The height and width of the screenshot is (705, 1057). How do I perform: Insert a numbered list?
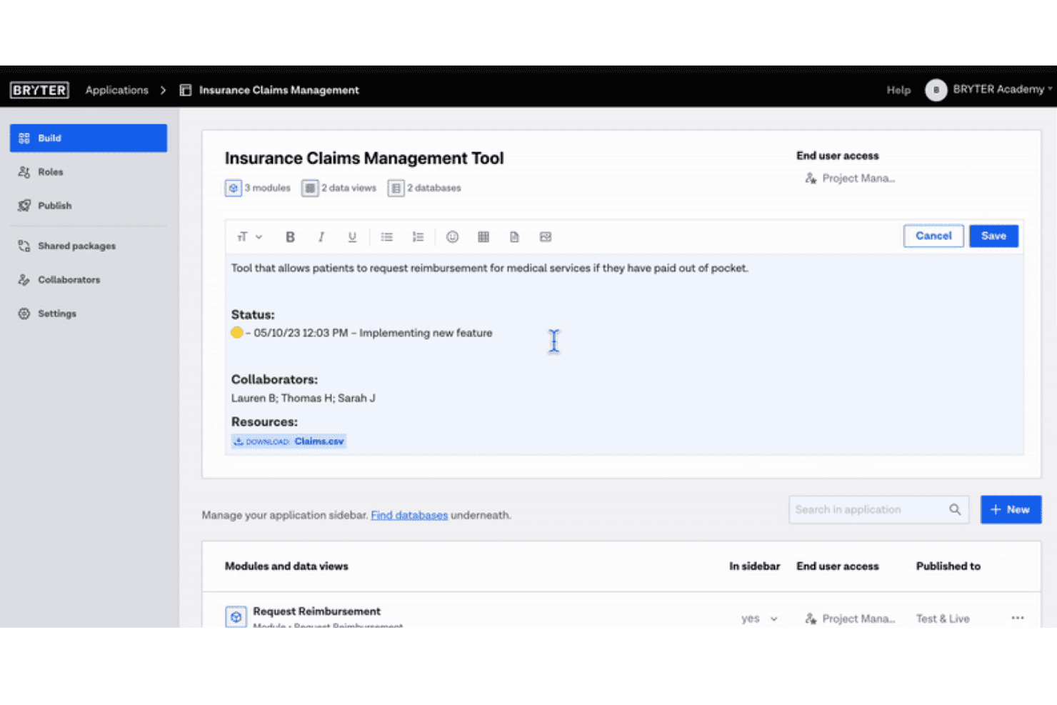(418, 237)
